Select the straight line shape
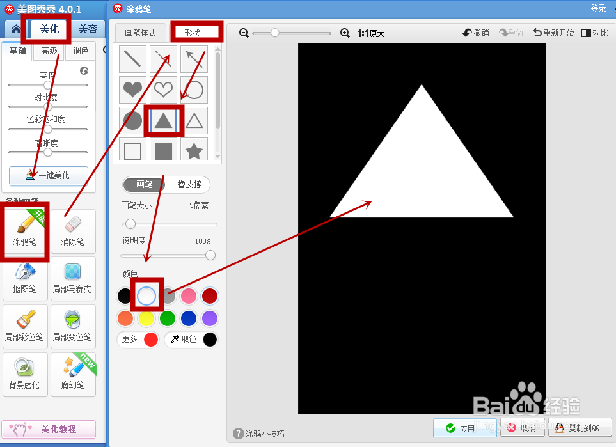This screenshot has height=447, width=616. pyautogui.click(x=132, y=59)
